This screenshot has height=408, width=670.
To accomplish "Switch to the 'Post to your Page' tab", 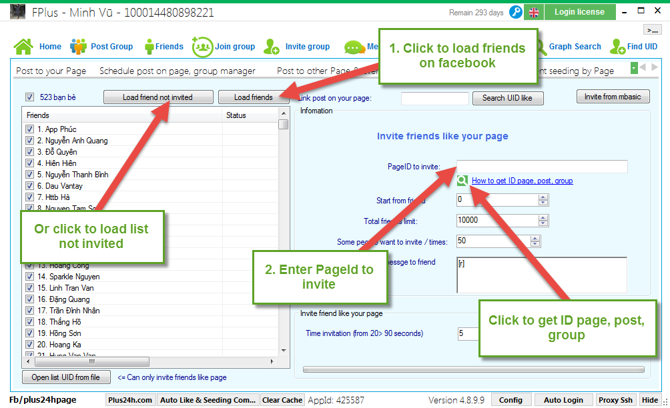I will pyautogui.click(x=51, y=71).
